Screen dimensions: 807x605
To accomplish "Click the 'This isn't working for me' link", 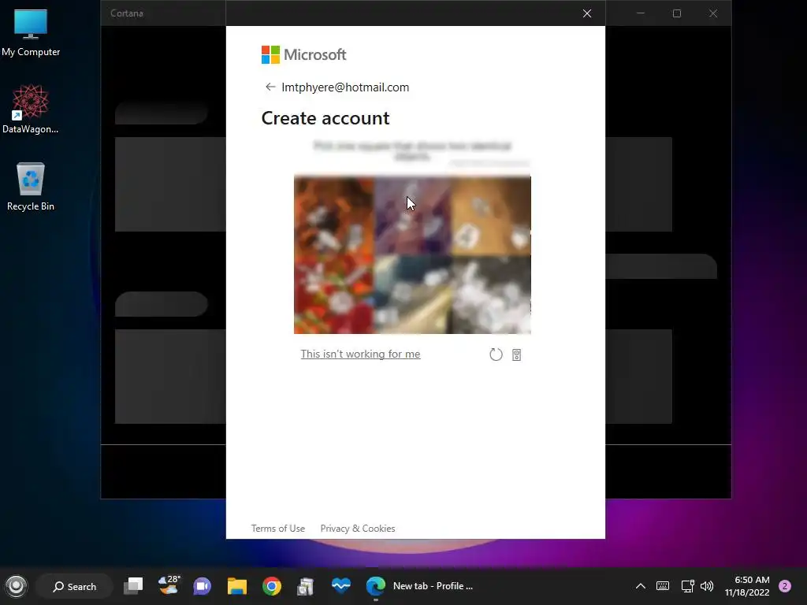I will coord(360,354).
